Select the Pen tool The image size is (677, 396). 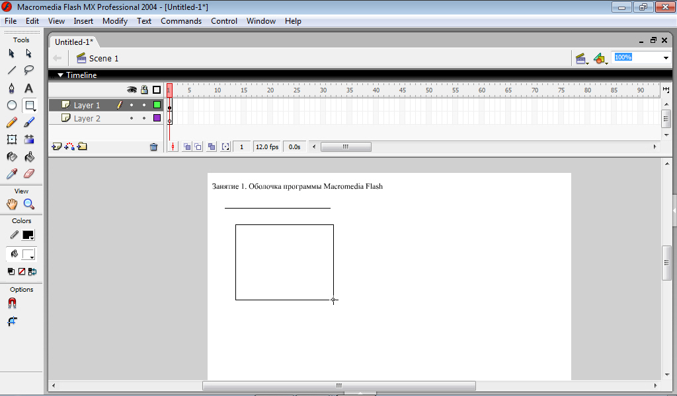12,88
